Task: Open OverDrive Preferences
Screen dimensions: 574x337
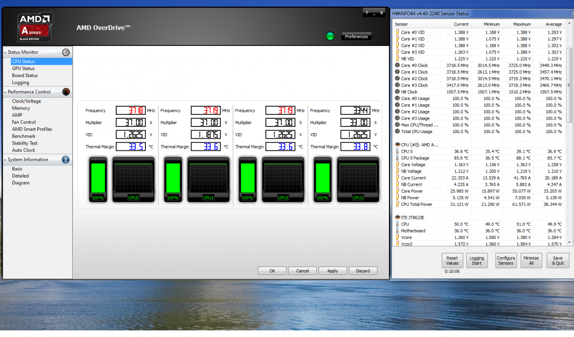Action: click(x=356, y=37)
